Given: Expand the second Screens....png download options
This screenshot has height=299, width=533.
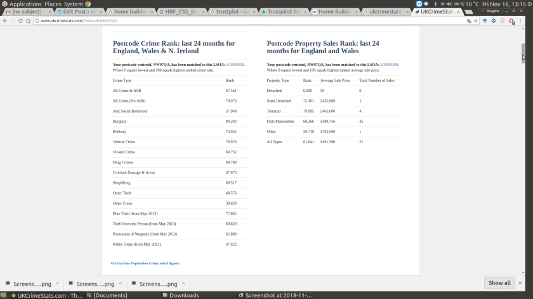Looking at the screenshot, I should [x=121, y=283].
